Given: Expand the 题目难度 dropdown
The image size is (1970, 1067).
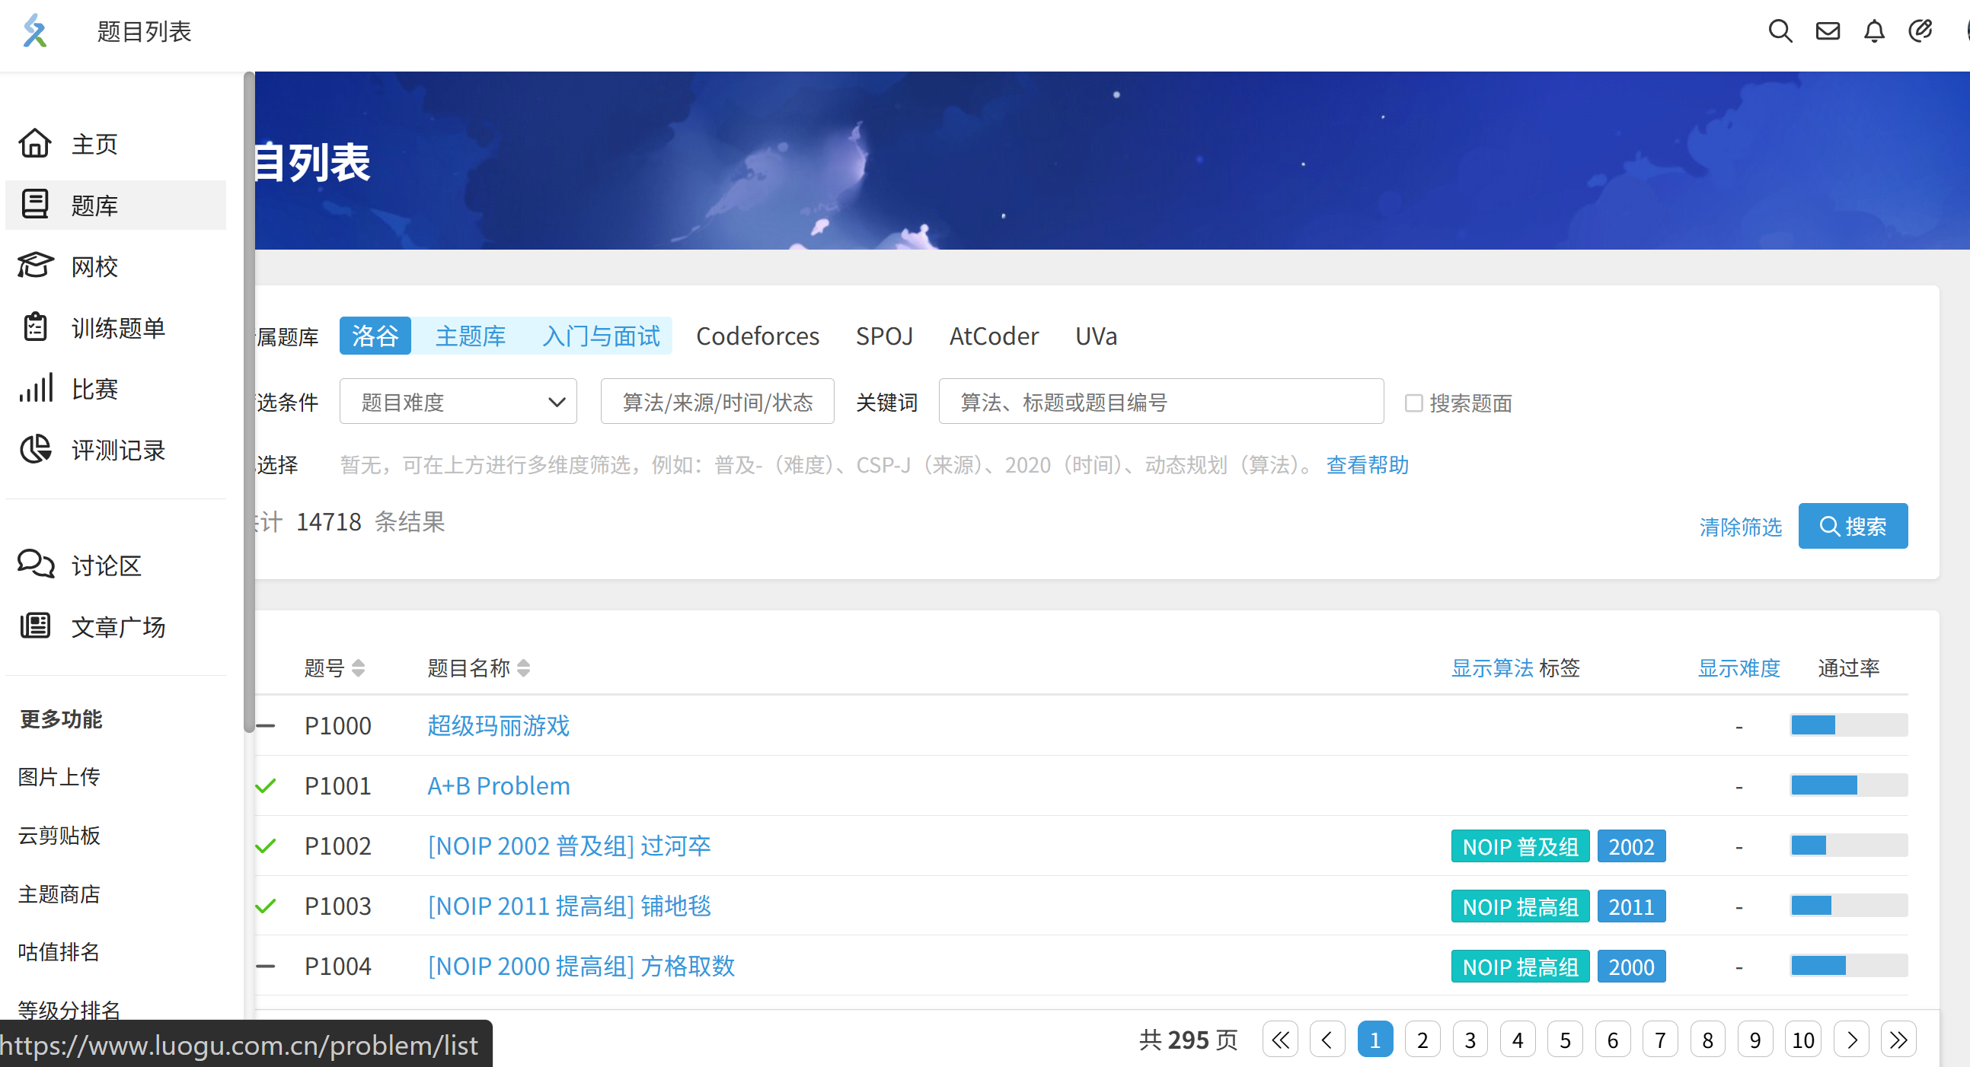Looking at the screenshot, I should [458, 401].
